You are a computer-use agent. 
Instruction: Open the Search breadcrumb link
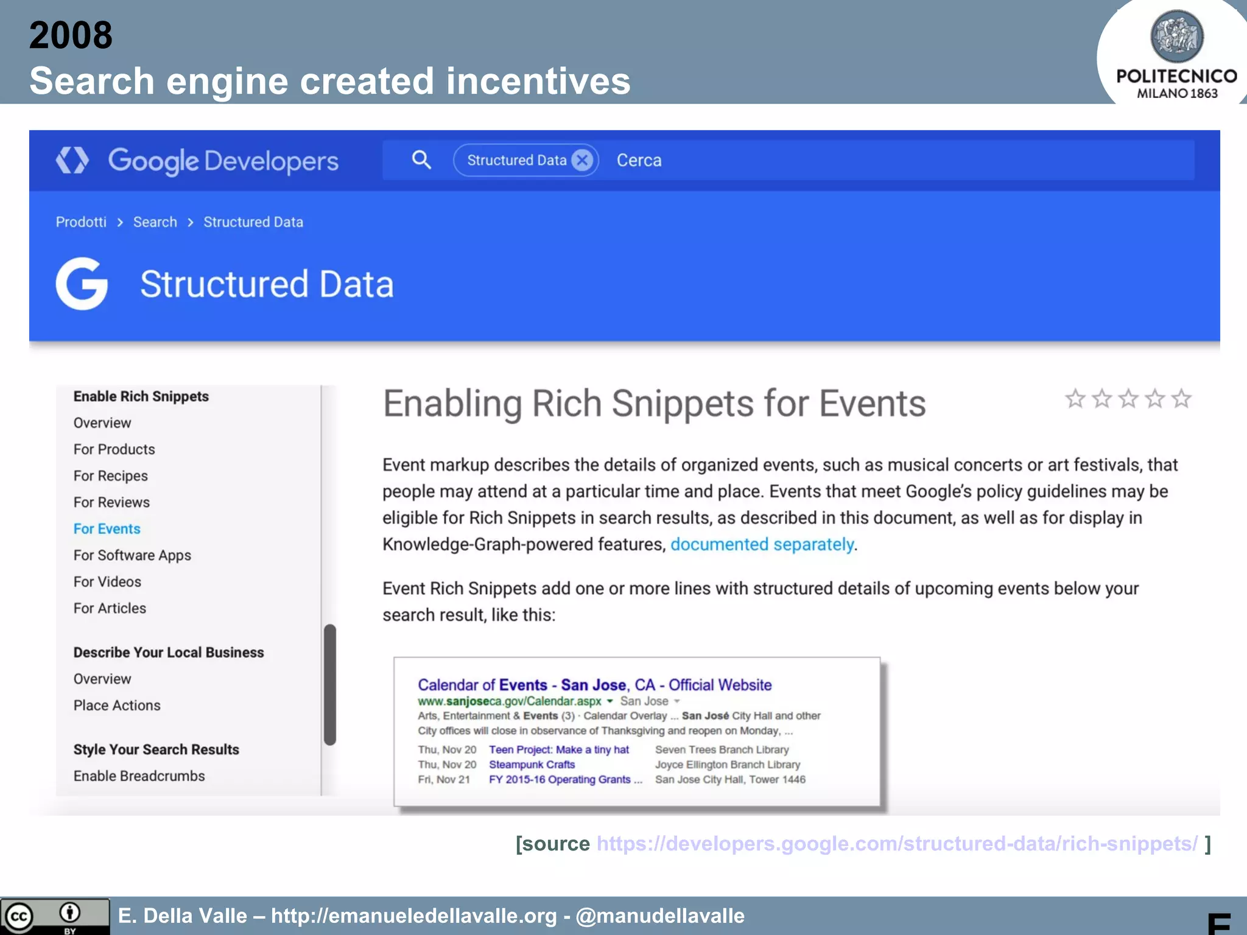[x=155, y=222]
